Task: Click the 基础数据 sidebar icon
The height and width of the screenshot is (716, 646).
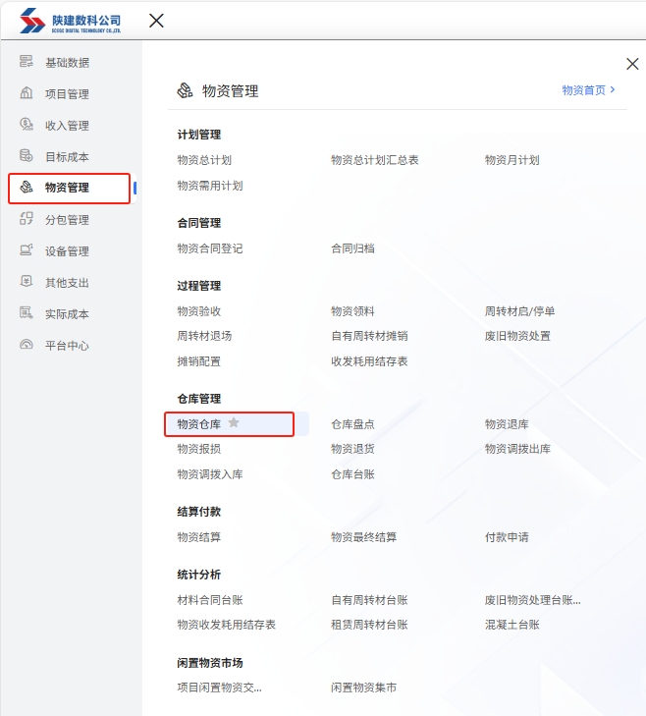Action: 27,63
